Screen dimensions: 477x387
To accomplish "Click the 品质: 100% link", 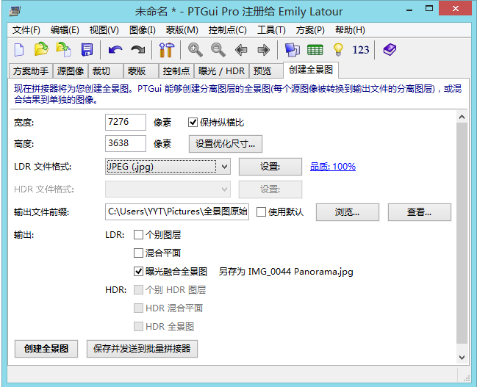I will [x=332, y=167].
